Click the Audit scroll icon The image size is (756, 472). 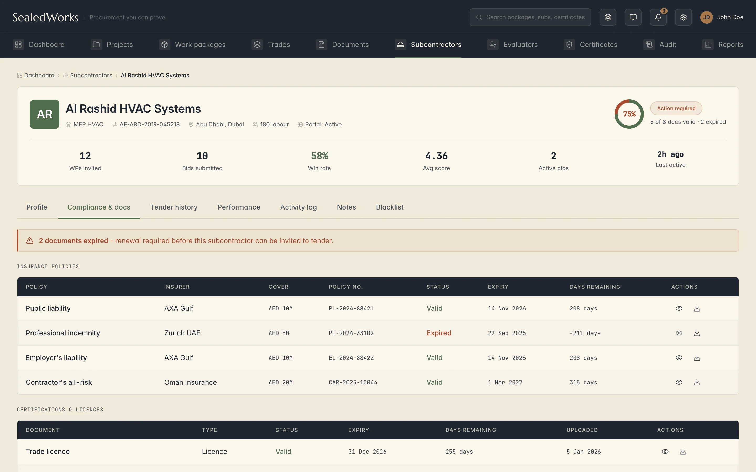649,45
